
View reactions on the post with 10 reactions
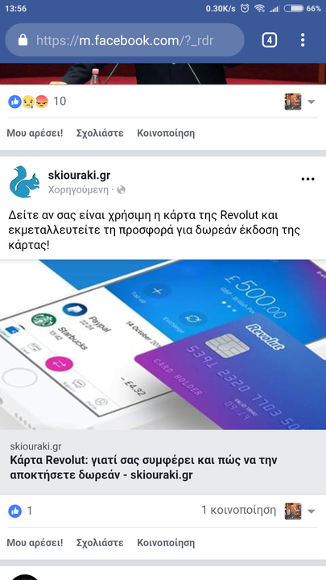coord(37,101)
